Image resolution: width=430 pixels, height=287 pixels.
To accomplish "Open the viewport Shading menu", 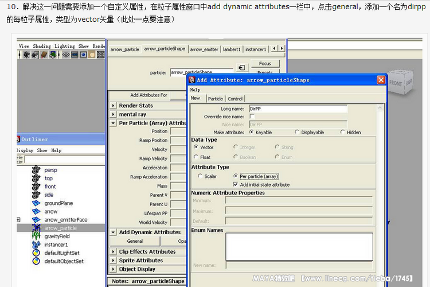I will [x=42, y=46].
